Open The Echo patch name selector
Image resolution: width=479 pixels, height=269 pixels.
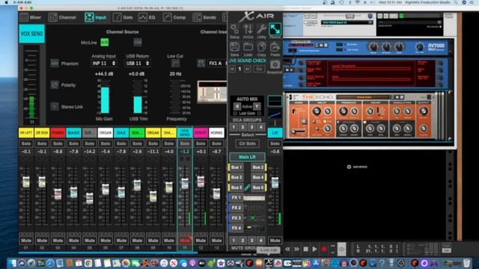point(362,97)
